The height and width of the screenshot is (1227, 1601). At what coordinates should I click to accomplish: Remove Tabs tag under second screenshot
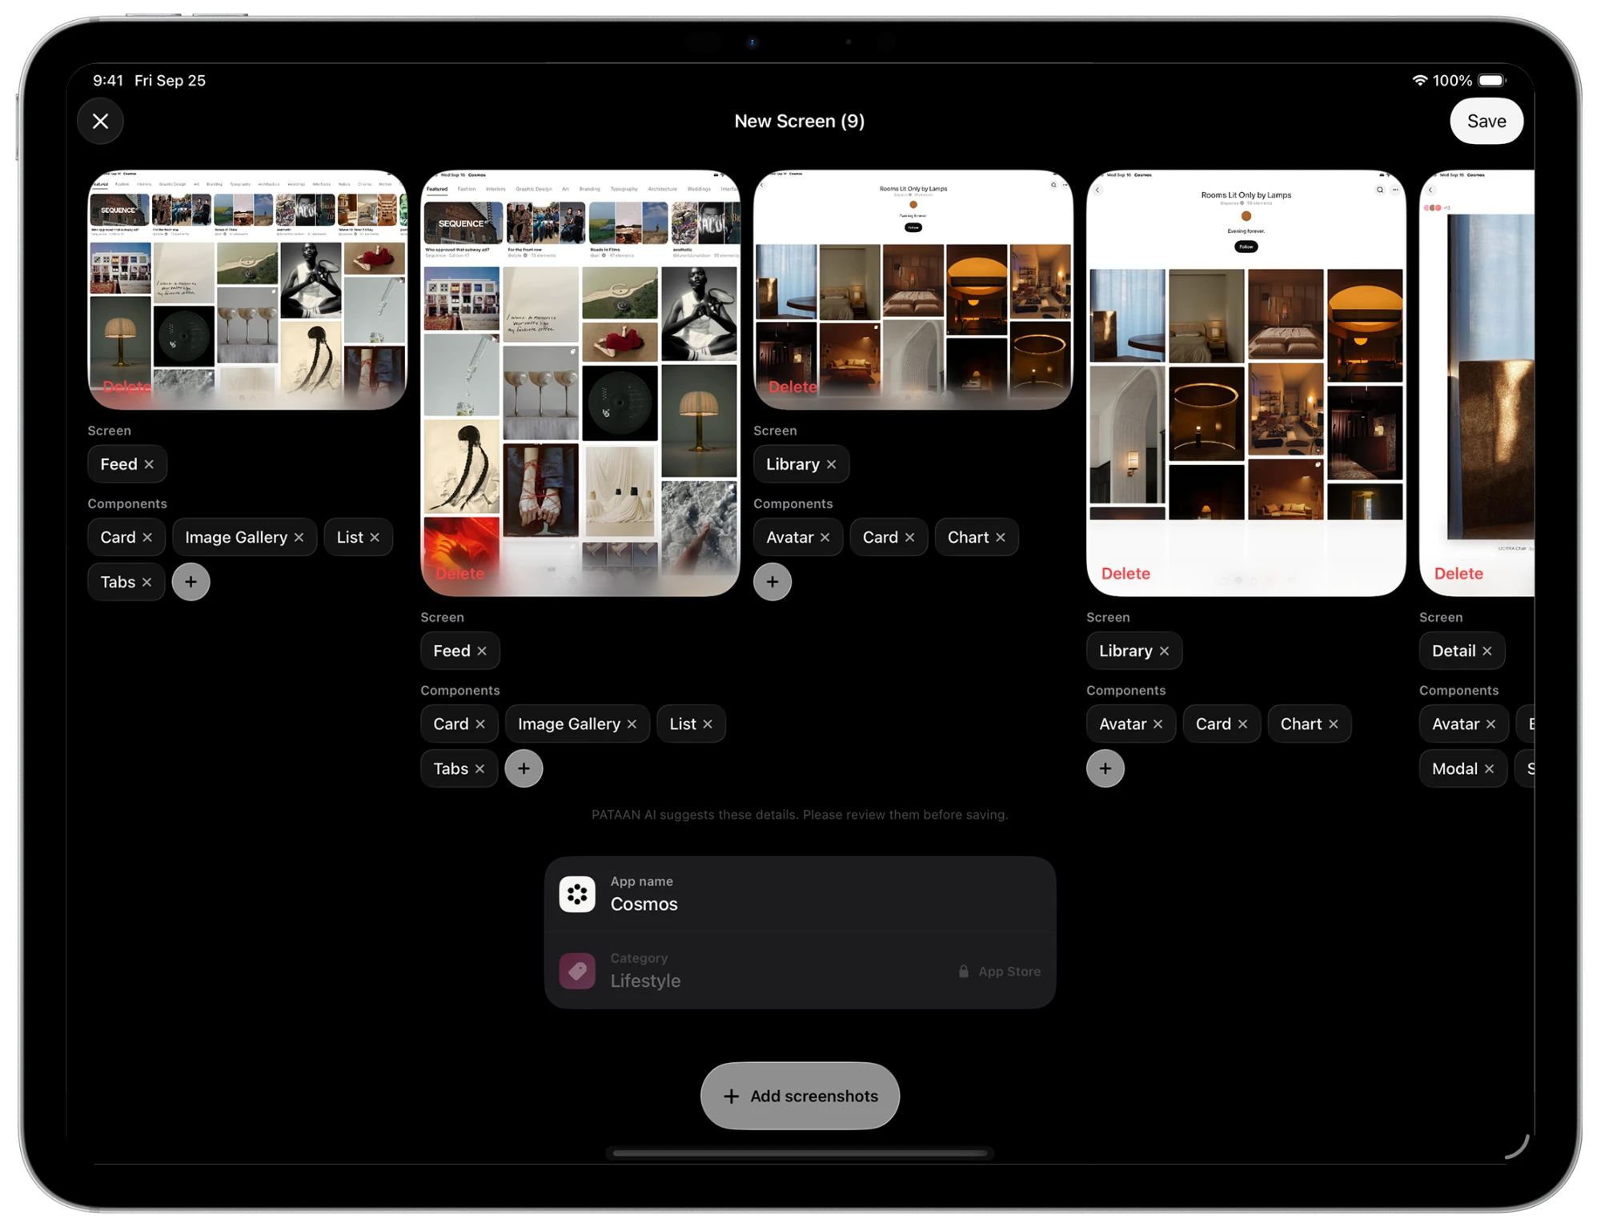(x=479, y=768)
